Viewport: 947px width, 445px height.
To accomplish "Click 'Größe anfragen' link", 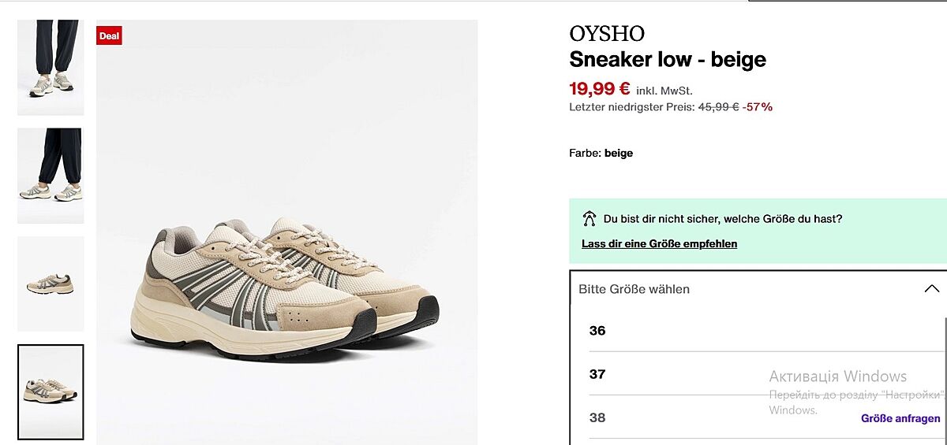I will pos(900,418).
